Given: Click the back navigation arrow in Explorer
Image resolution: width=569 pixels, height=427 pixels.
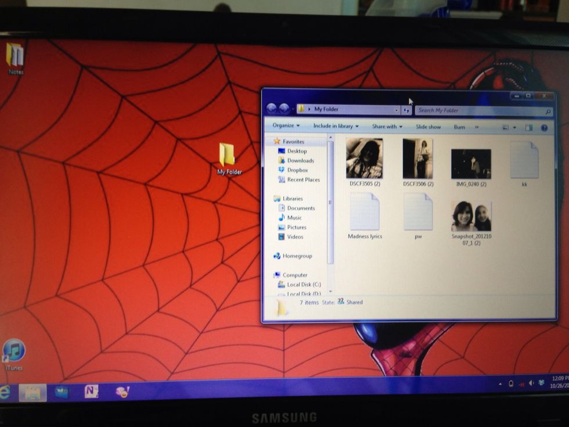Looking at the screenshot, I should [x=271, y=107].
